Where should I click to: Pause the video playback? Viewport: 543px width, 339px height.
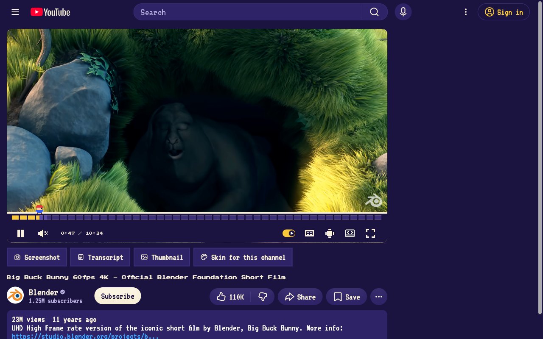(20, 233)
